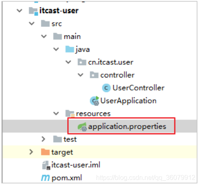Click the UserApplication Spring Boot run icon

[94, 101]
